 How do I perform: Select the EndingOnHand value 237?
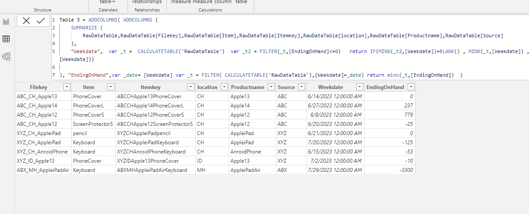[390, 105]
